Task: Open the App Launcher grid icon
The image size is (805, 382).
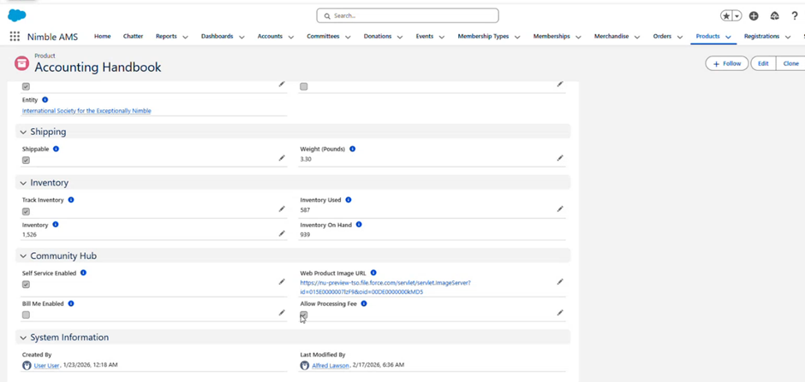Action: click(x=15, y=37)
